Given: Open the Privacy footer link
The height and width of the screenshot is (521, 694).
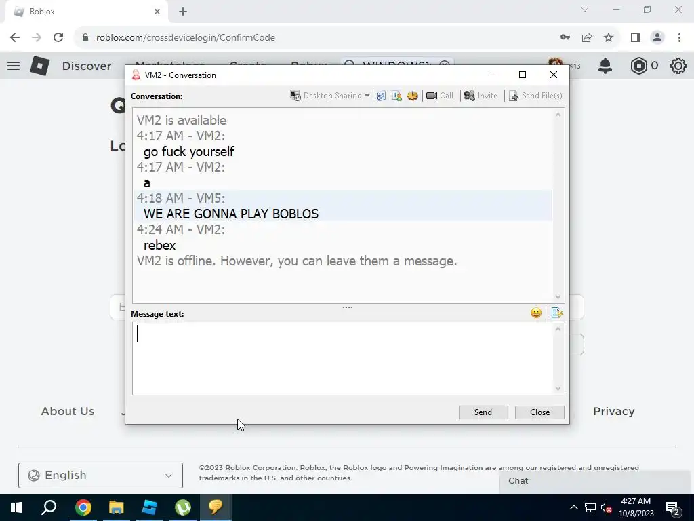Looking at the screenshot, I should 614,412.
